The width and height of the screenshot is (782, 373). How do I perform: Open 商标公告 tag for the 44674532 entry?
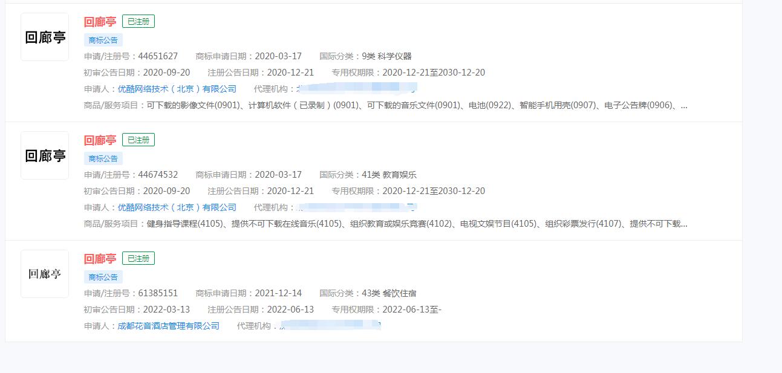point(103,158)
